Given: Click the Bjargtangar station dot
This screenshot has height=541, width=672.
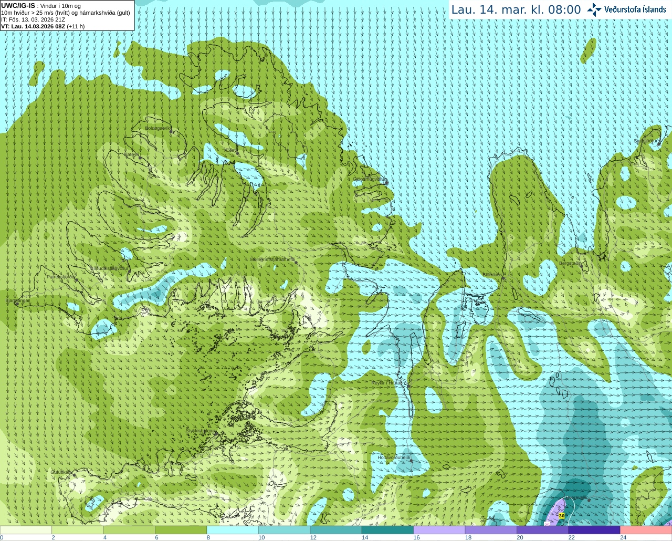Looking at the screenshot, I should click(17, 304).
